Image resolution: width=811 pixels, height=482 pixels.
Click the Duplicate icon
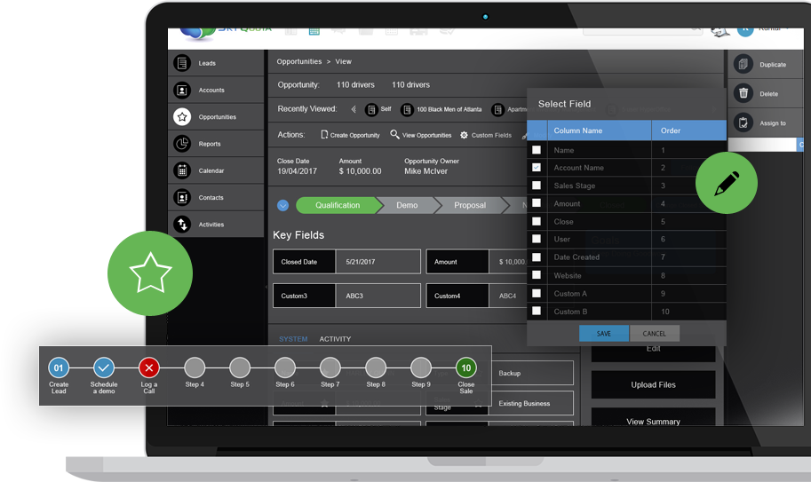click(x=743, y=65)
